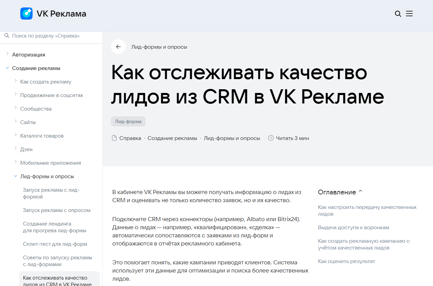
Task: Click Справка breadcrumb link
Action: [130, 138]
